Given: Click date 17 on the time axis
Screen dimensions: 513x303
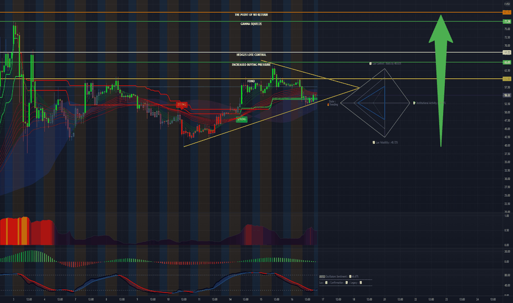Looking at the screenshot, I should point(323,299).
